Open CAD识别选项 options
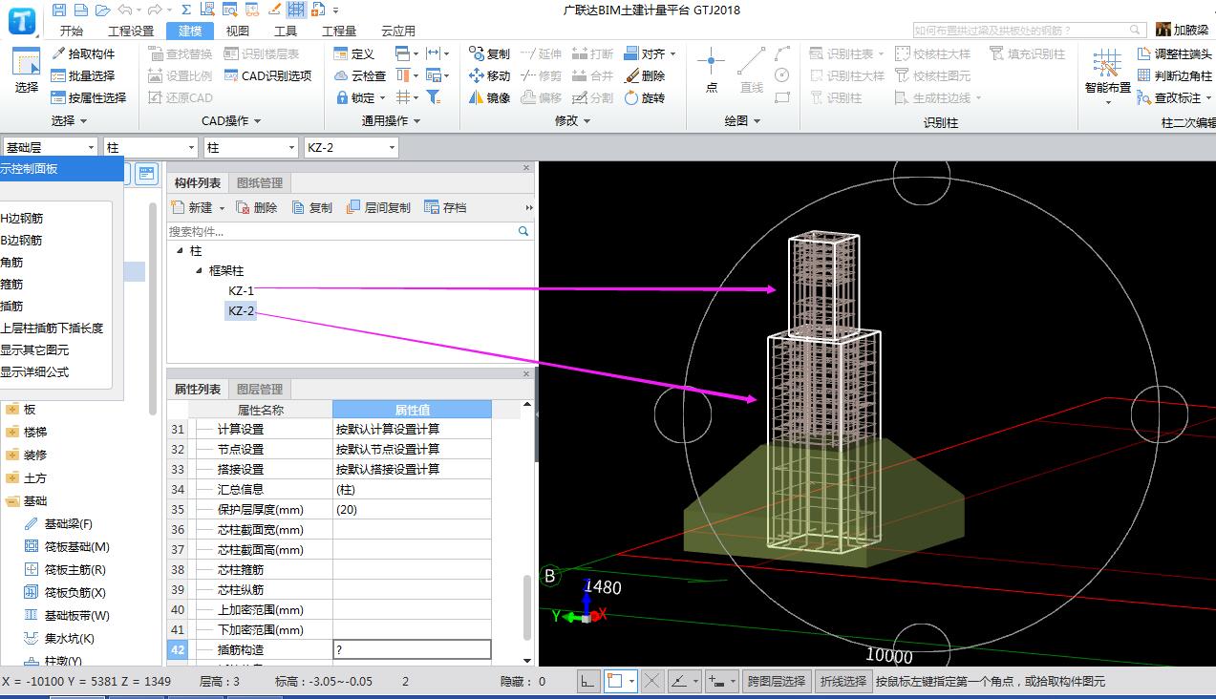The height and width of the screenshot is (699, 1216). click(x=268, y=75)
